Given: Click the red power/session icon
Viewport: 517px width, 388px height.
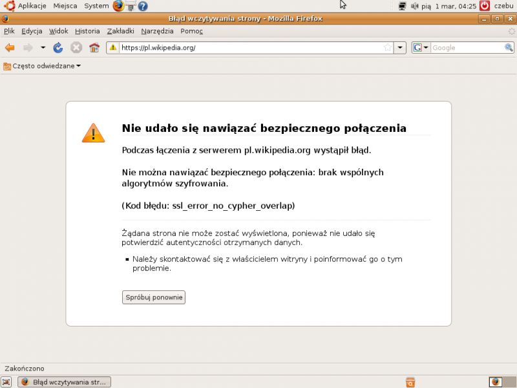Looking at the screenshot, I should [x=484, y=6].
